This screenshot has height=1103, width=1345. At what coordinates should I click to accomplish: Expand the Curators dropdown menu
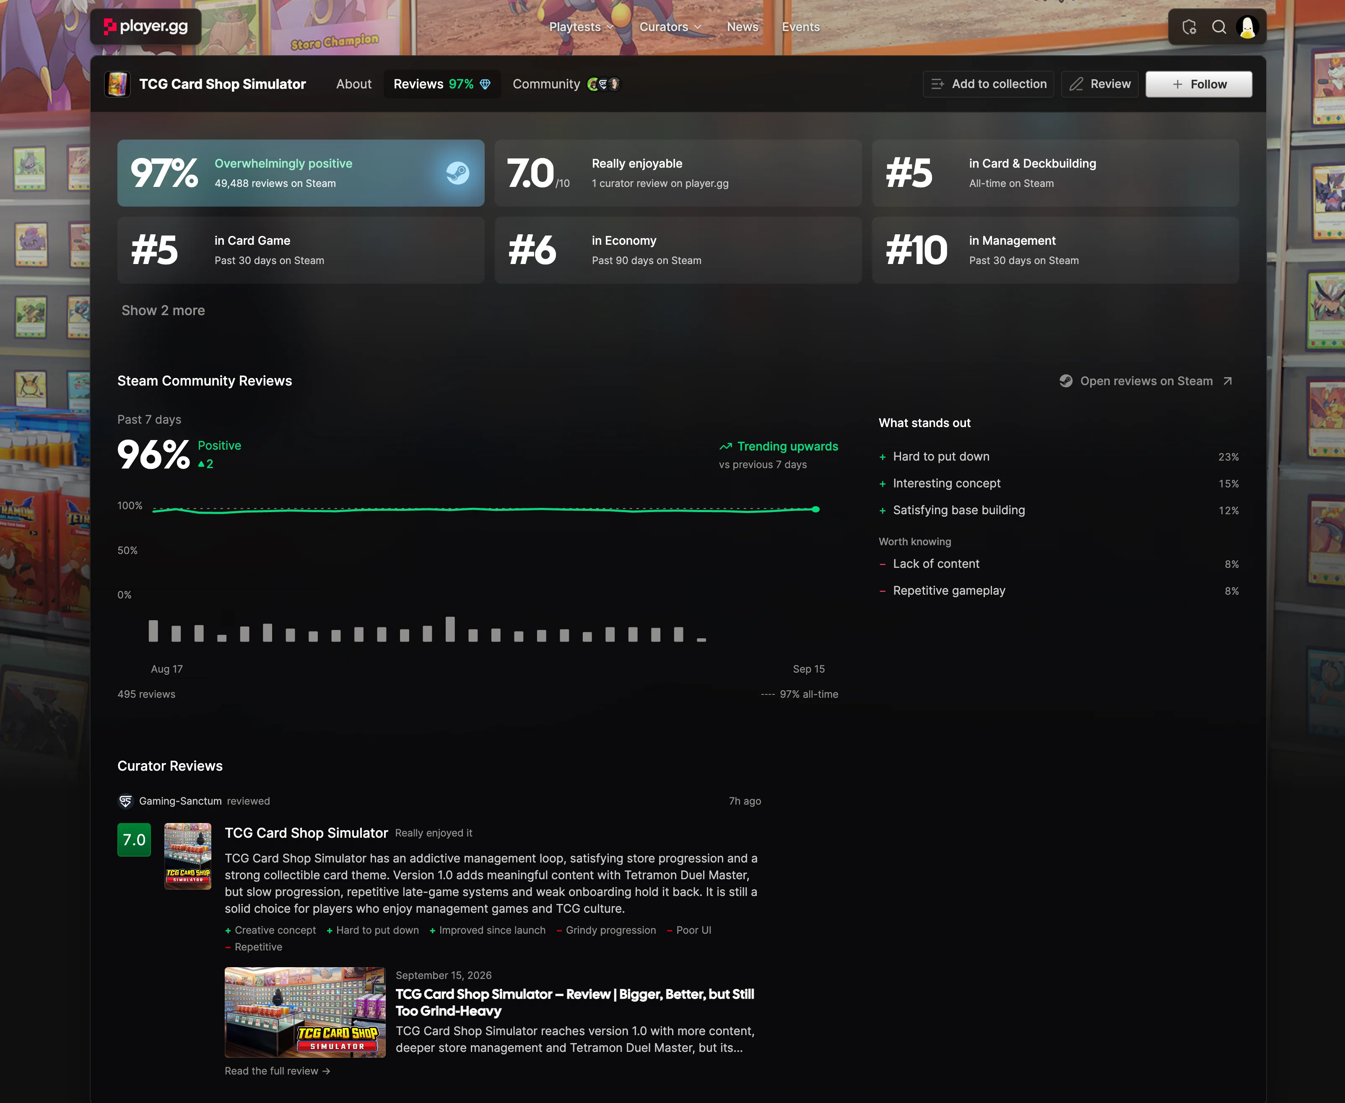pyautogui.click(x=670, y=27)
